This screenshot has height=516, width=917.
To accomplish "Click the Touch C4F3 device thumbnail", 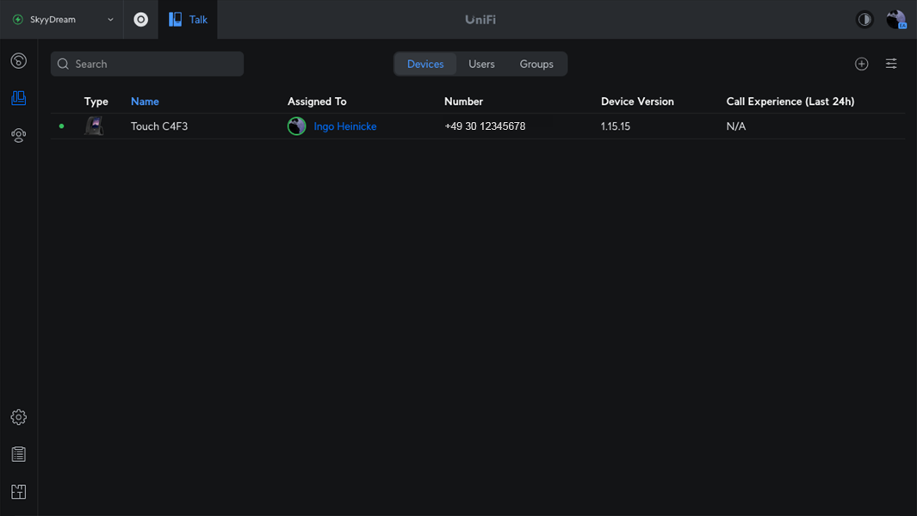I will (x=94, y=126).
